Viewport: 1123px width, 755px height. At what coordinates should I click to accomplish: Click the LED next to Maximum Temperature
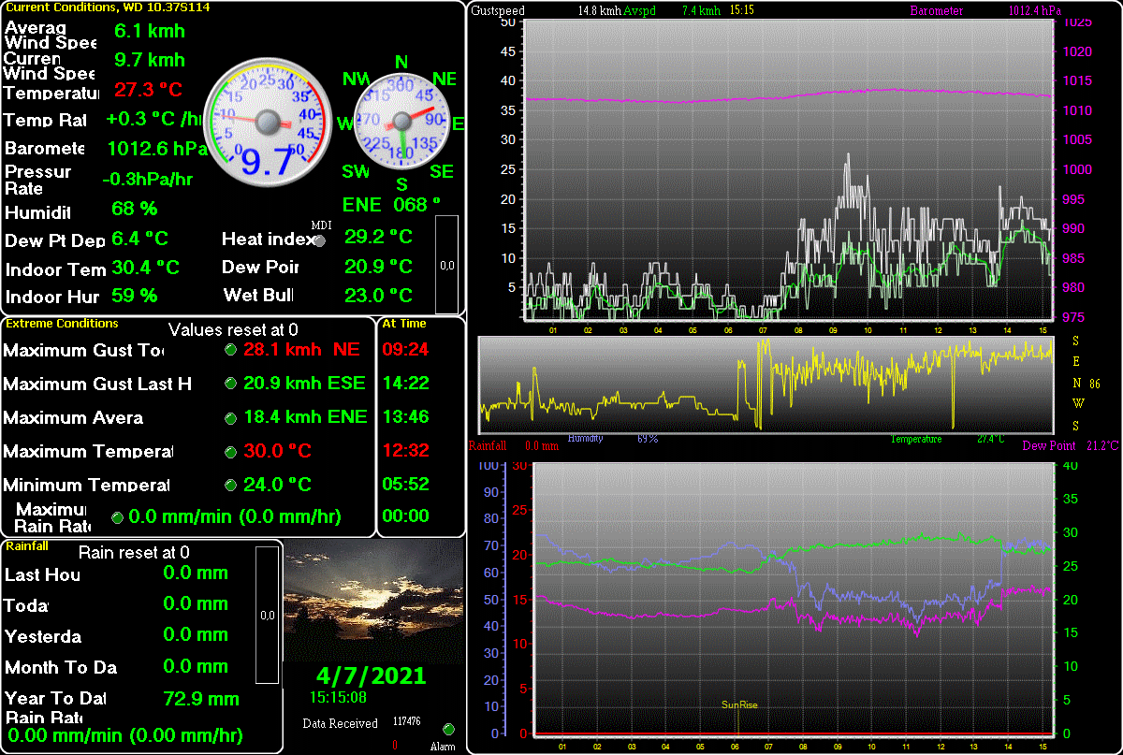tap(230, 452)
